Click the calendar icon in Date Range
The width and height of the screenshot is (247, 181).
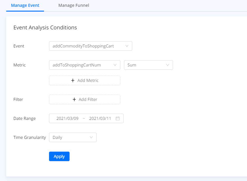pos(118,118)
